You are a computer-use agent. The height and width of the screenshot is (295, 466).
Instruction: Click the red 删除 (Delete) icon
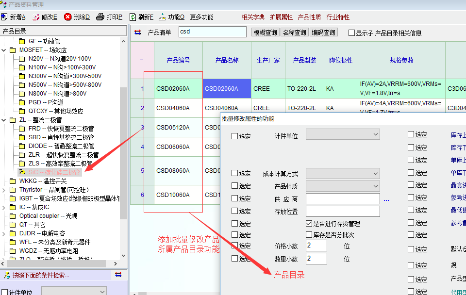click(x=68, y=17)
